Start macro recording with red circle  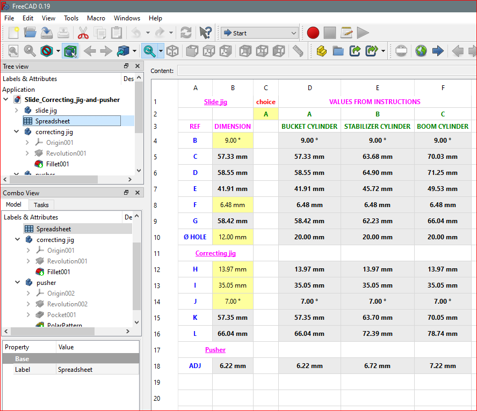313,33
